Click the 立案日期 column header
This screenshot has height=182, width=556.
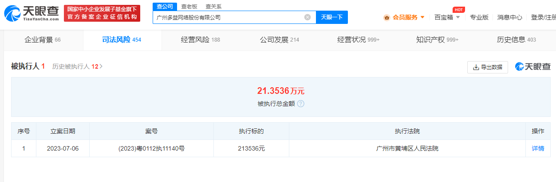point(63,131)
